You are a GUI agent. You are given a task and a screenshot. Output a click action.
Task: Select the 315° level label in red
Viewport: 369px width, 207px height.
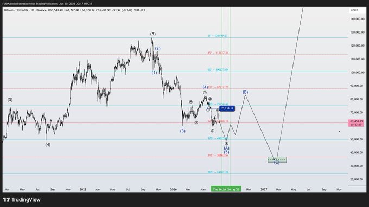(218, 156)
